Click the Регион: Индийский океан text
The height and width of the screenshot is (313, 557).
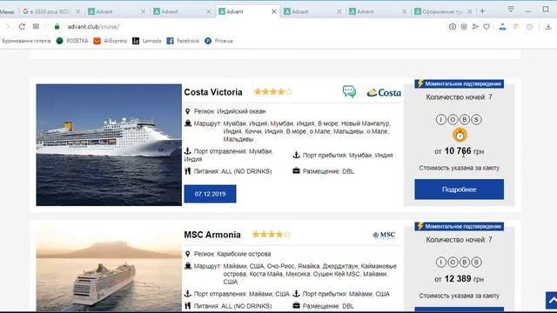point(230,111)
